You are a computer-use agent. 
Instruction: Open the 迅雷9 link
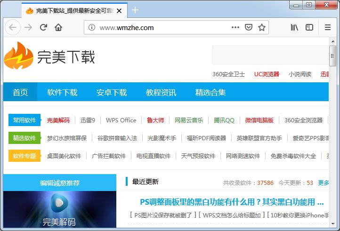88,120
